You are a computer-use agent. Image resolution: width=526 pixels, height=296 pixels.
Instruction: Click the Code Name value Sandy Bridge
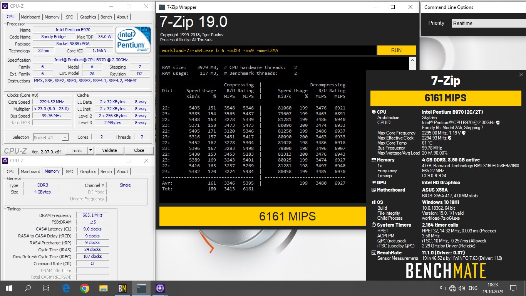(54, 37)
